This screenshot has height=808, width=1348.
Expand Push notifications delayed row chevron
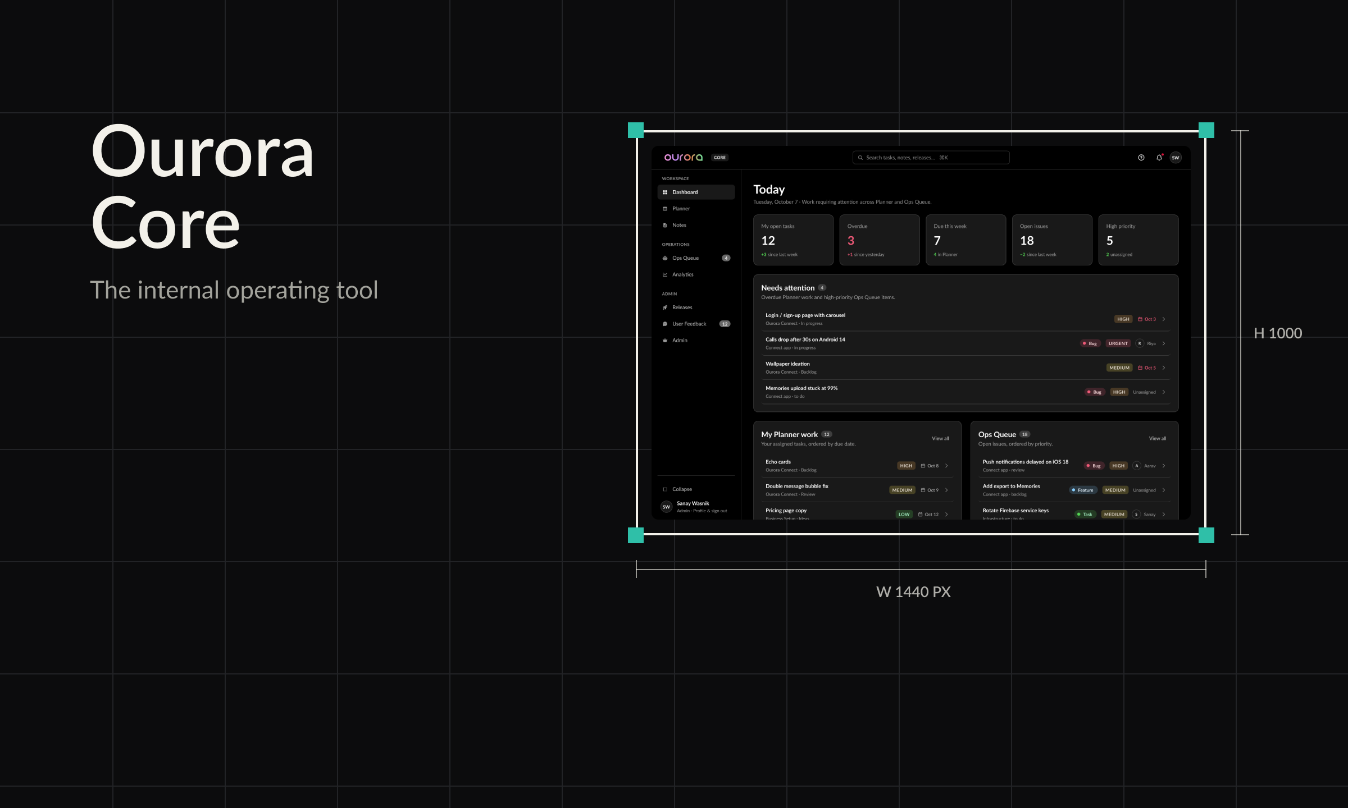coord(1164,466)
